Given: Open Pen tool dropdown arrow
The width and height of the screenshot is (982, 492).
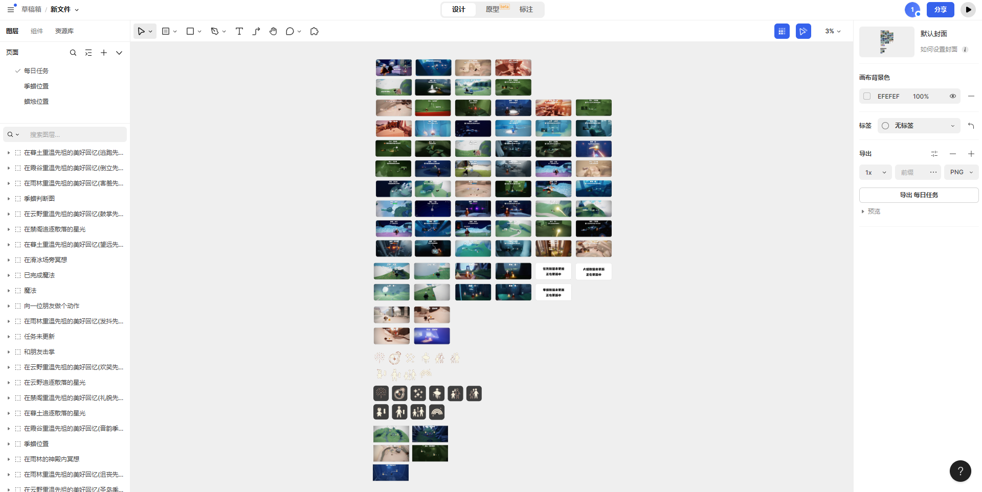Looking at the screenshot, I should tap(224, 32).
